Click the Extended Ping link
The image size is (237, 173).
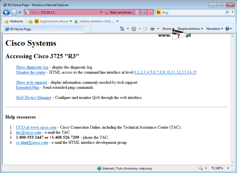pos(28,88)
